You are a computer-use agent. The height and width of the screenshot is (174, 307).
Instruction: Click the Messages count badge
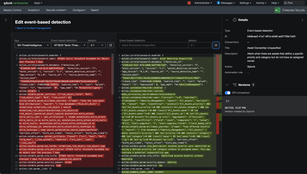click(218, 3)
